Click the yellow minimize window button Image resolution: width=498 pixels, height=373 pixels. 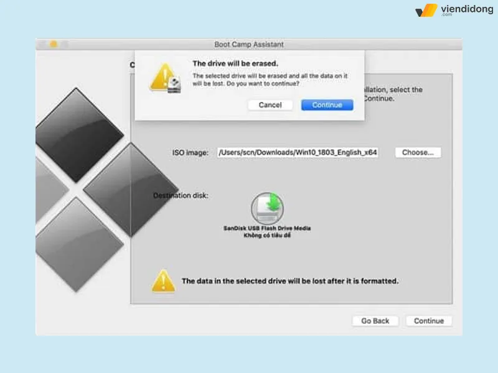pos(53,44)
